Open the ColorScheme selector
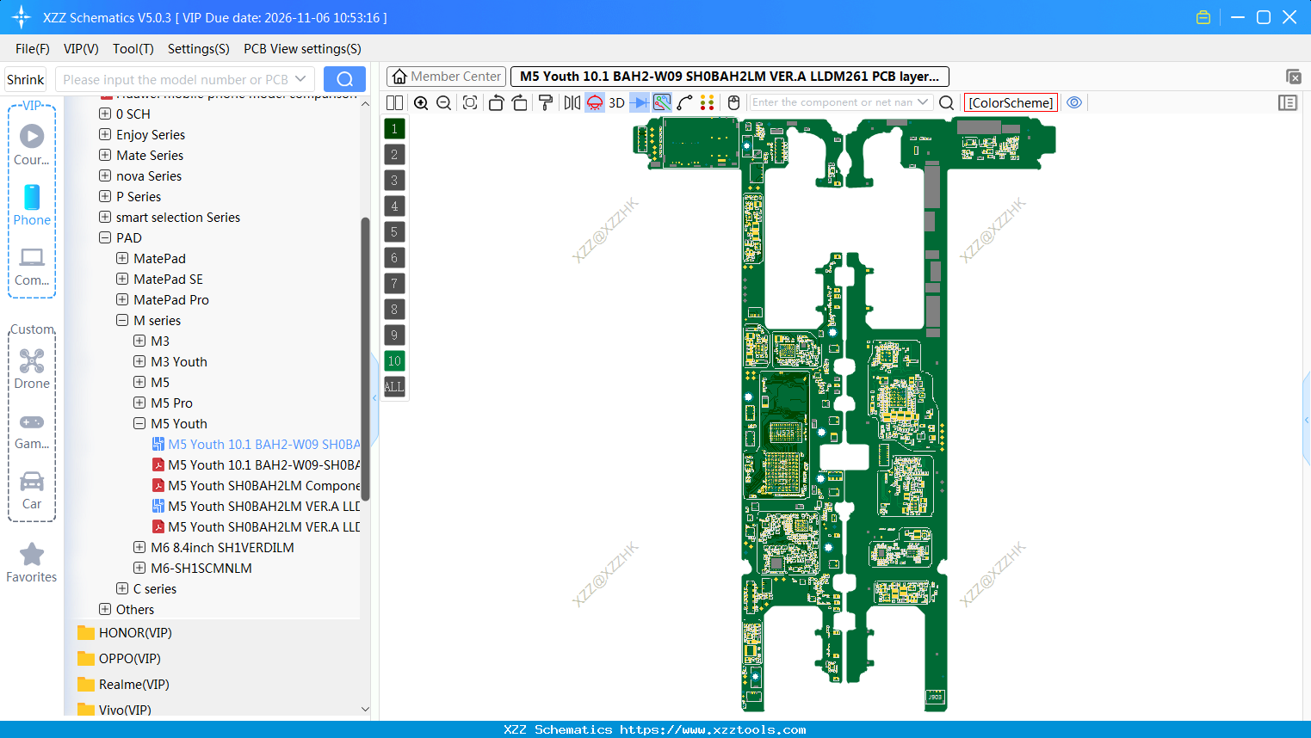This screenshot has height=738, width=1311. (1010, 102)
